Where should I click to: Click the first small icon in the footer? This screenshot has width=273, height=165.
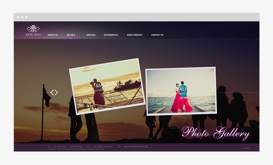(243, 148)
